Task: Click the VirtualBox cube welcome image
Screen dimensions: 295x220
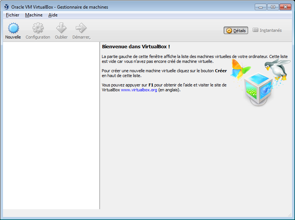Action: [x=260, y=82]
